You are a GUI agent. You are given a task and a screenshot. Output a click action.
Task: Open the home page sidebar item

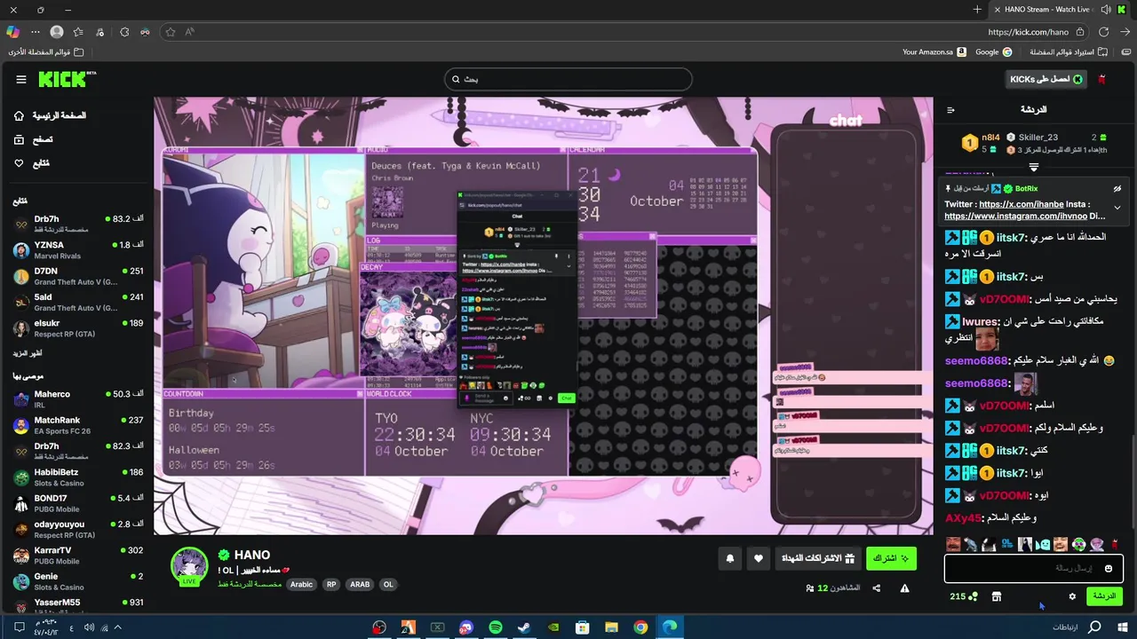(51, 115)
